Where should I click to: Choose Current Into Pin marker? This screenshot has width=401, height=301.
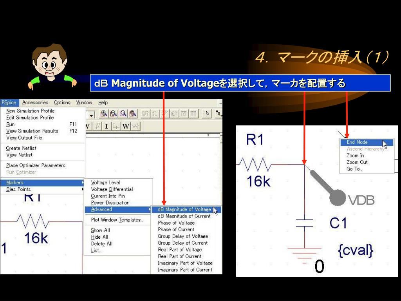pos(118,196)
